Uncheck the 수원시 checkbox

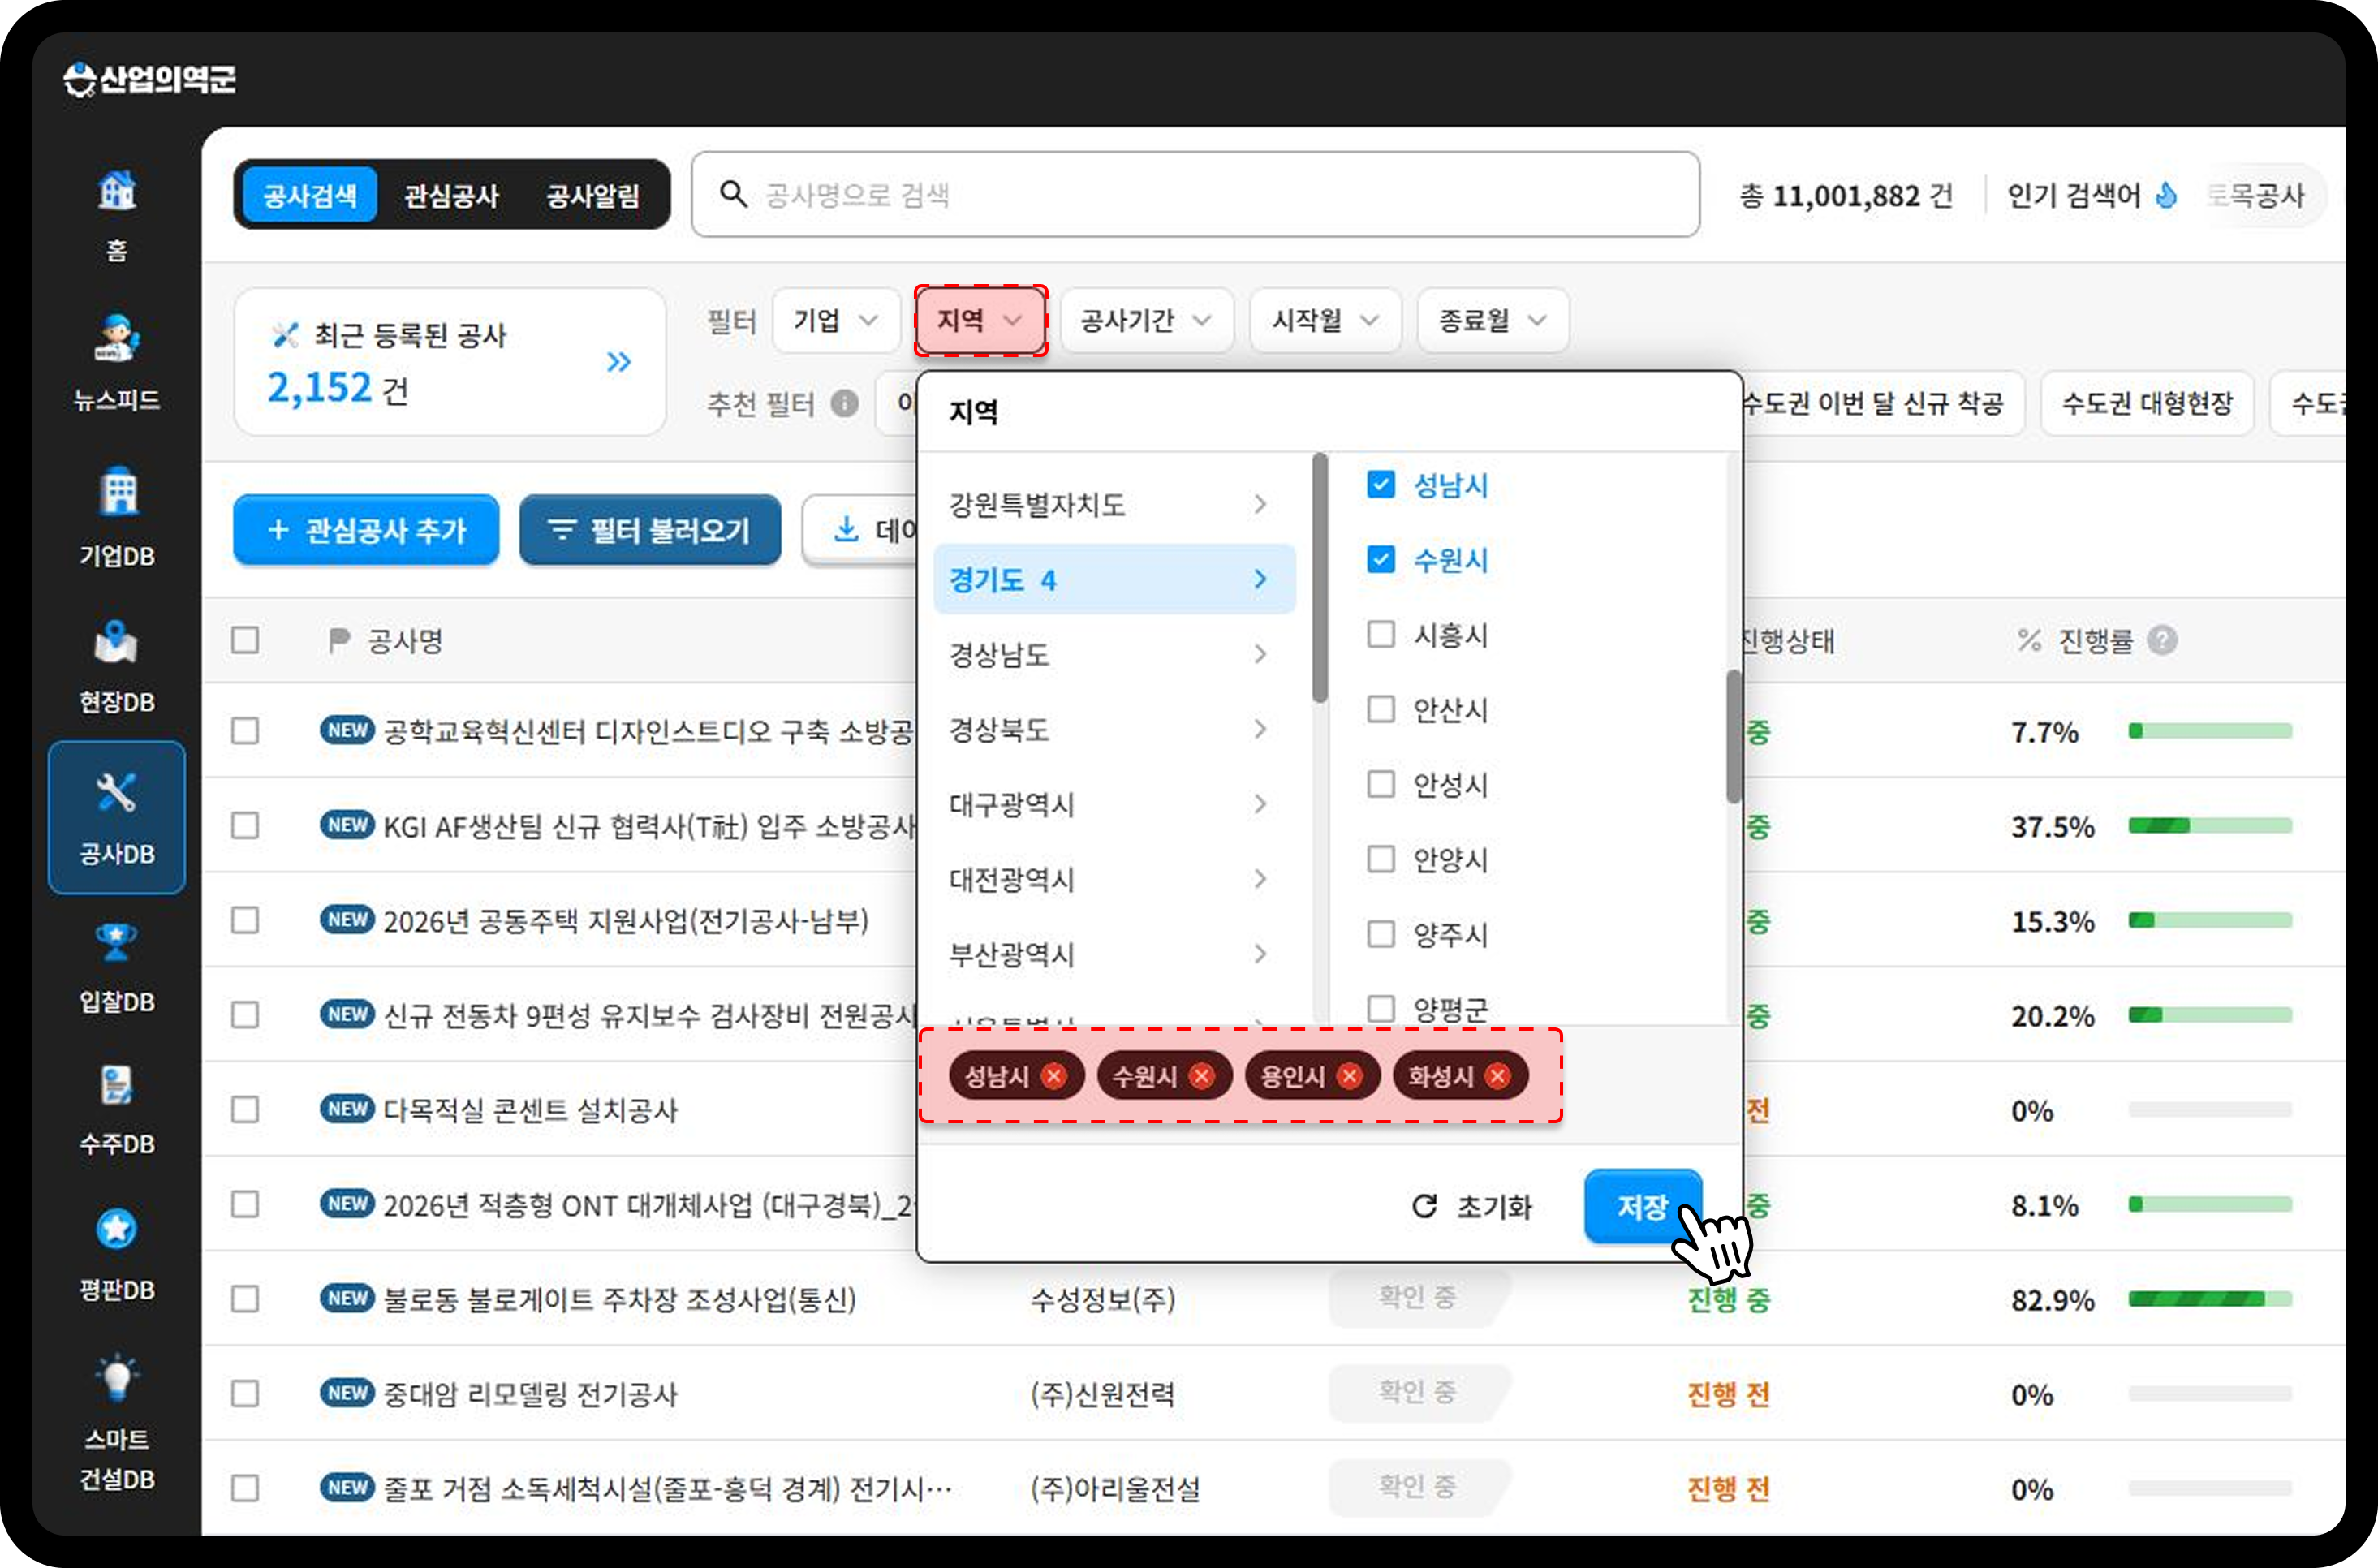1381,559
